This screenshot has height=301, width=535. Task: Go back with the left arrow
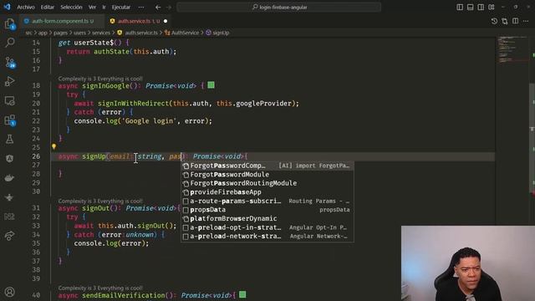click(x=158, y=7)
